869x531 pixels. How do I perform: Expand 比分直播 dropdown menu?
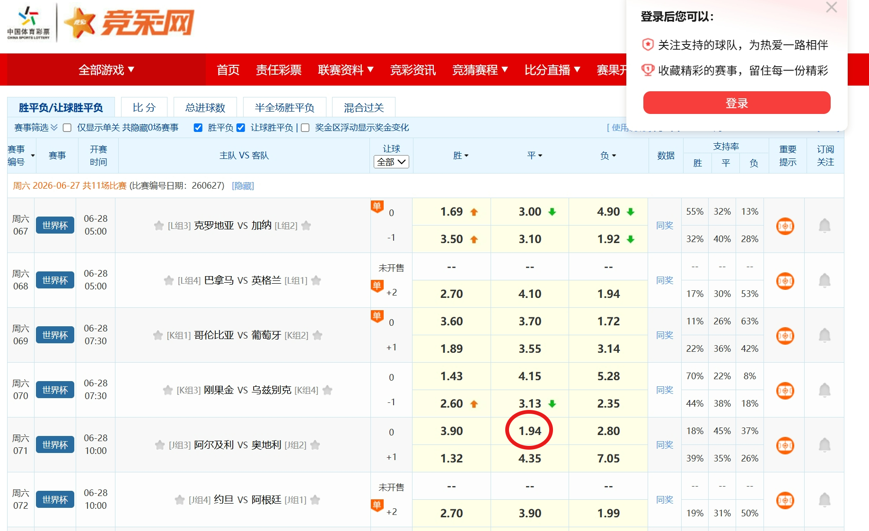pos(553,70)
